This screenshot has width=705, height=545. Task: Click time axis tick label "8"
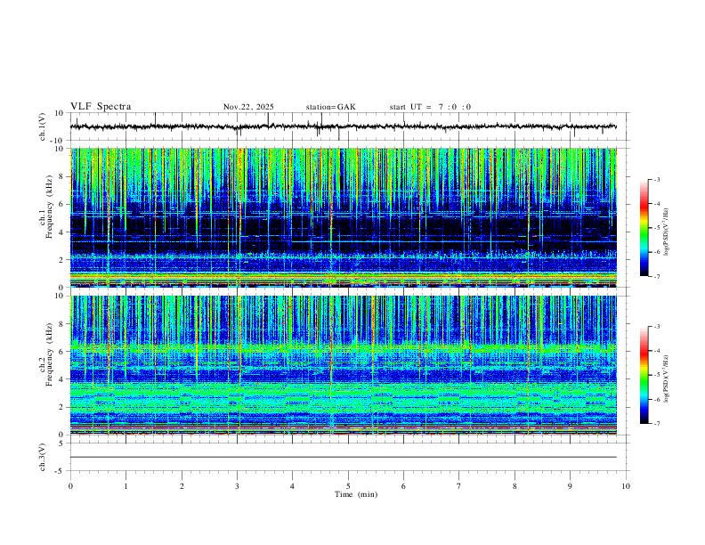point(515,486)
